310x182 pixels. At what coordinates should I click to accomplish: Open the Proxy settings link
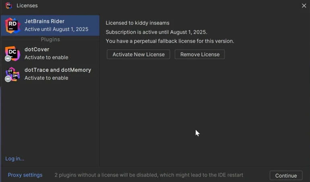(x=25, y=175)
